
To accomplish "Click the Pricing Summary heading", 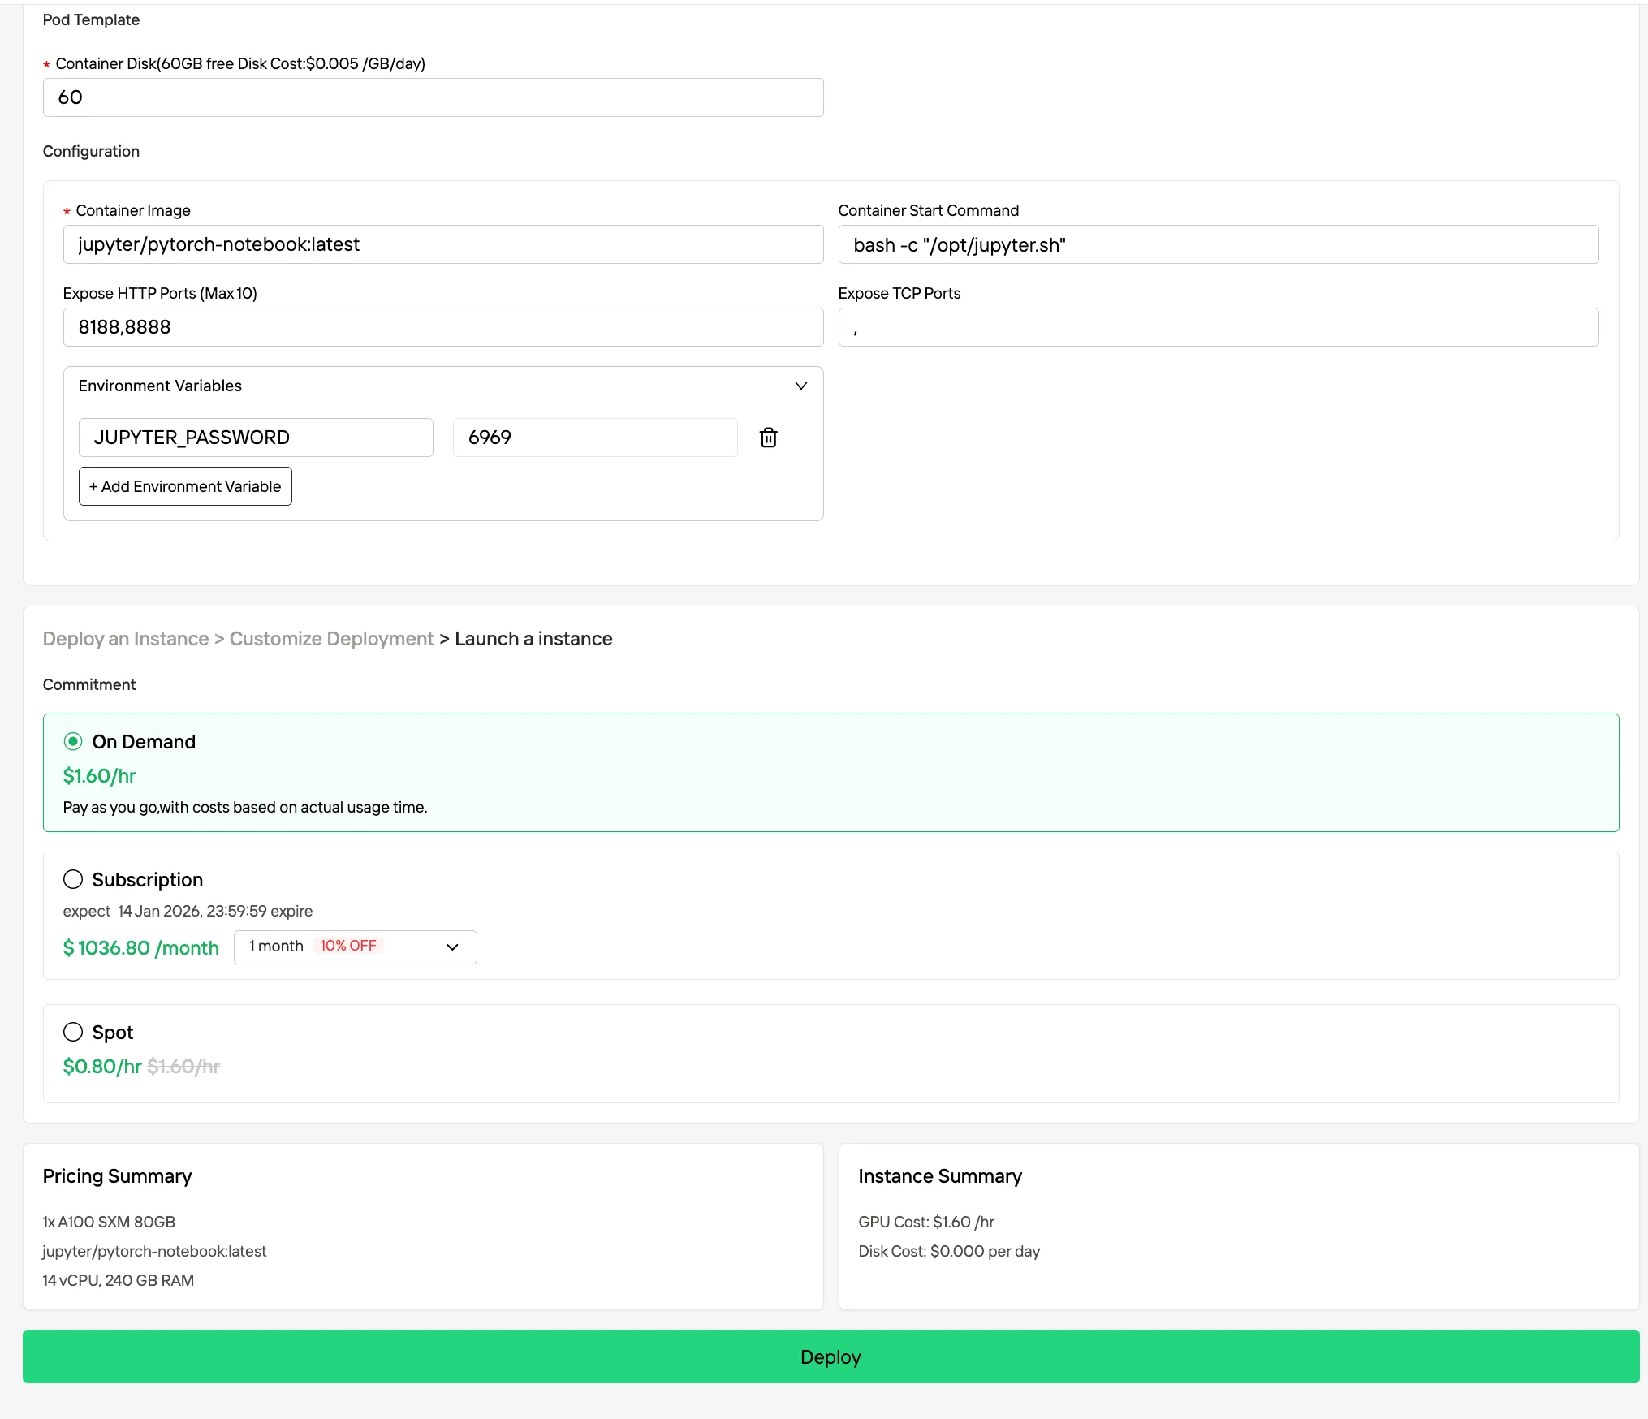I will coord(117,1176).
